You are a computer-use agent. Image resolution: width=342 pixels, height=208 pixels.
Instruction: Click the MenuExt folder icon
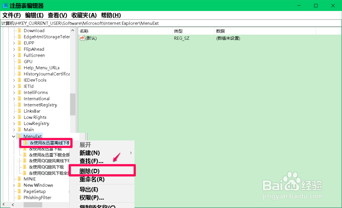(x=19, y=136)
